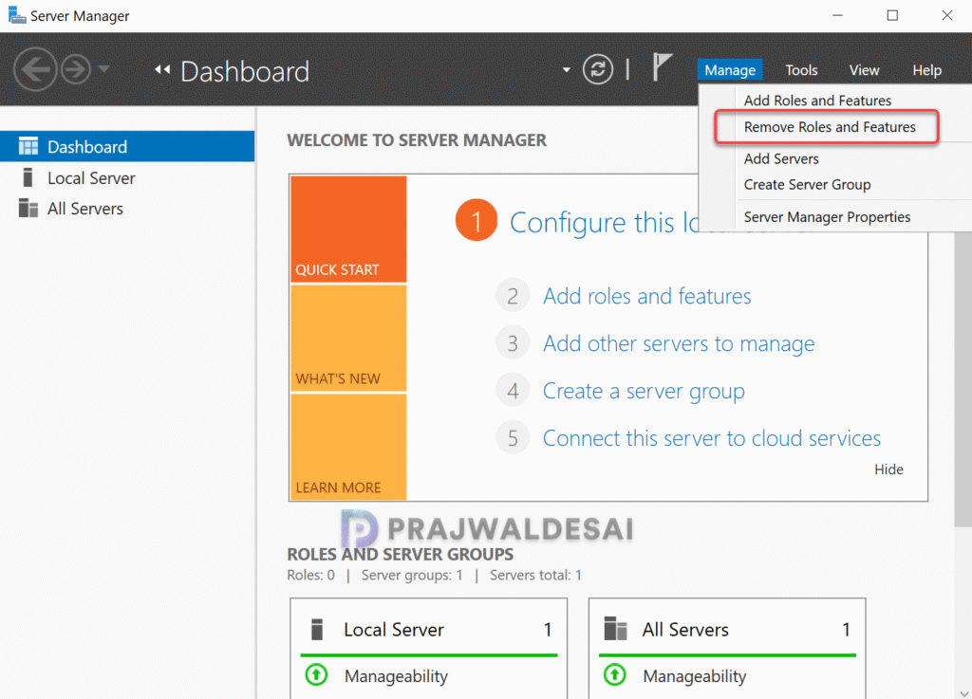This screenshot has width=972, height=699.
Task: Click the Refresh icon in the header
Action: 598,69
